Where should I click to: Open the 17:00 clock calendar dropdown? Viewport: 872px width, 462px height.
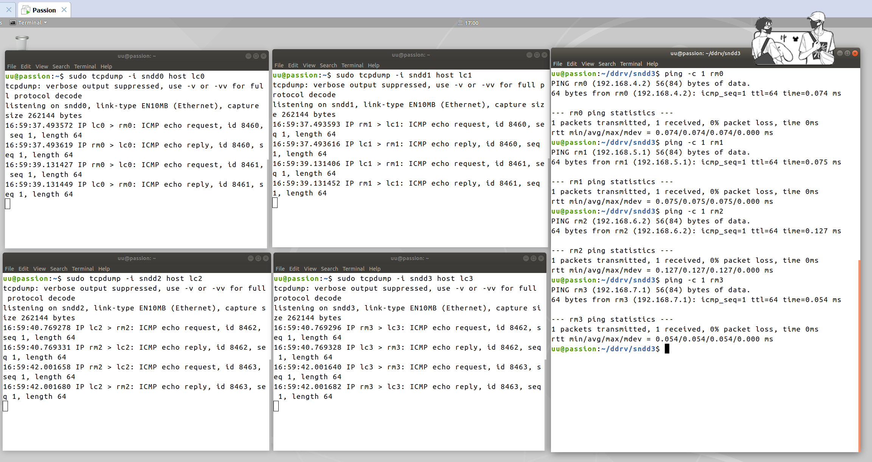coord(471,23)
